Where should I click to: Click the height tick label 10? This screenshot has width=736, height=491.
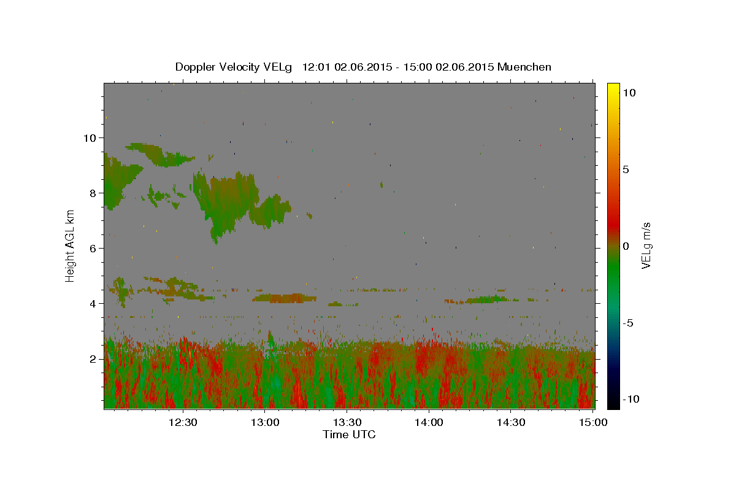[x=91, y=137]
